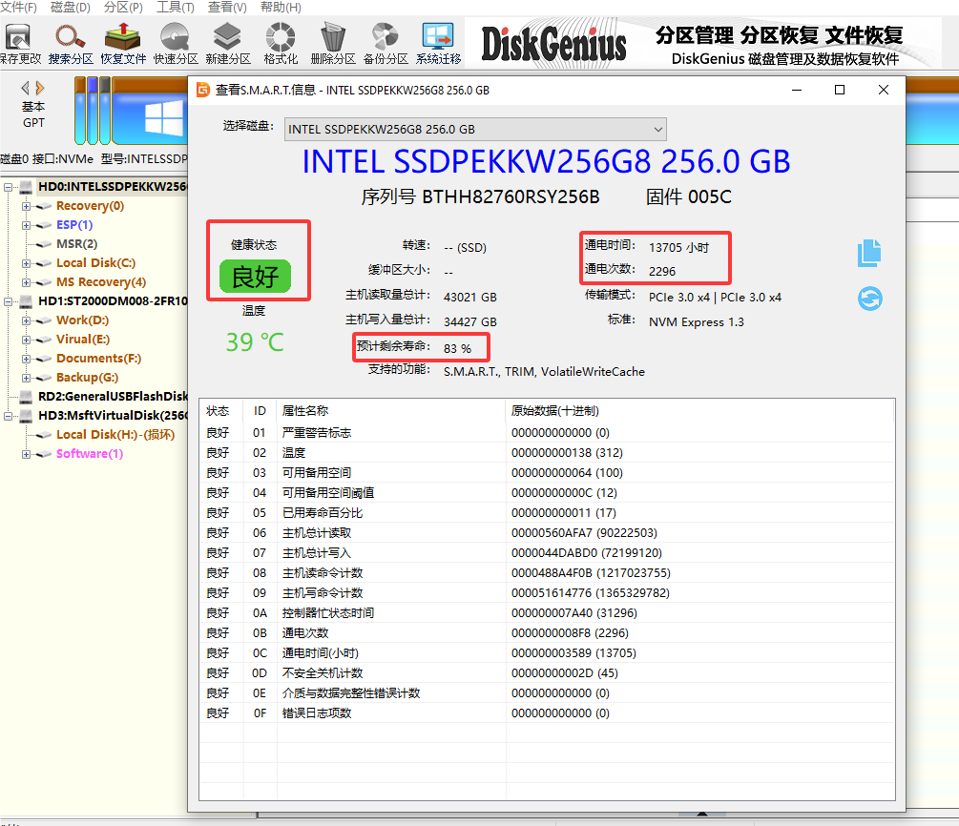
Task: Select the 可用备用空间阈值 attribute row
Action: [547, 493]
